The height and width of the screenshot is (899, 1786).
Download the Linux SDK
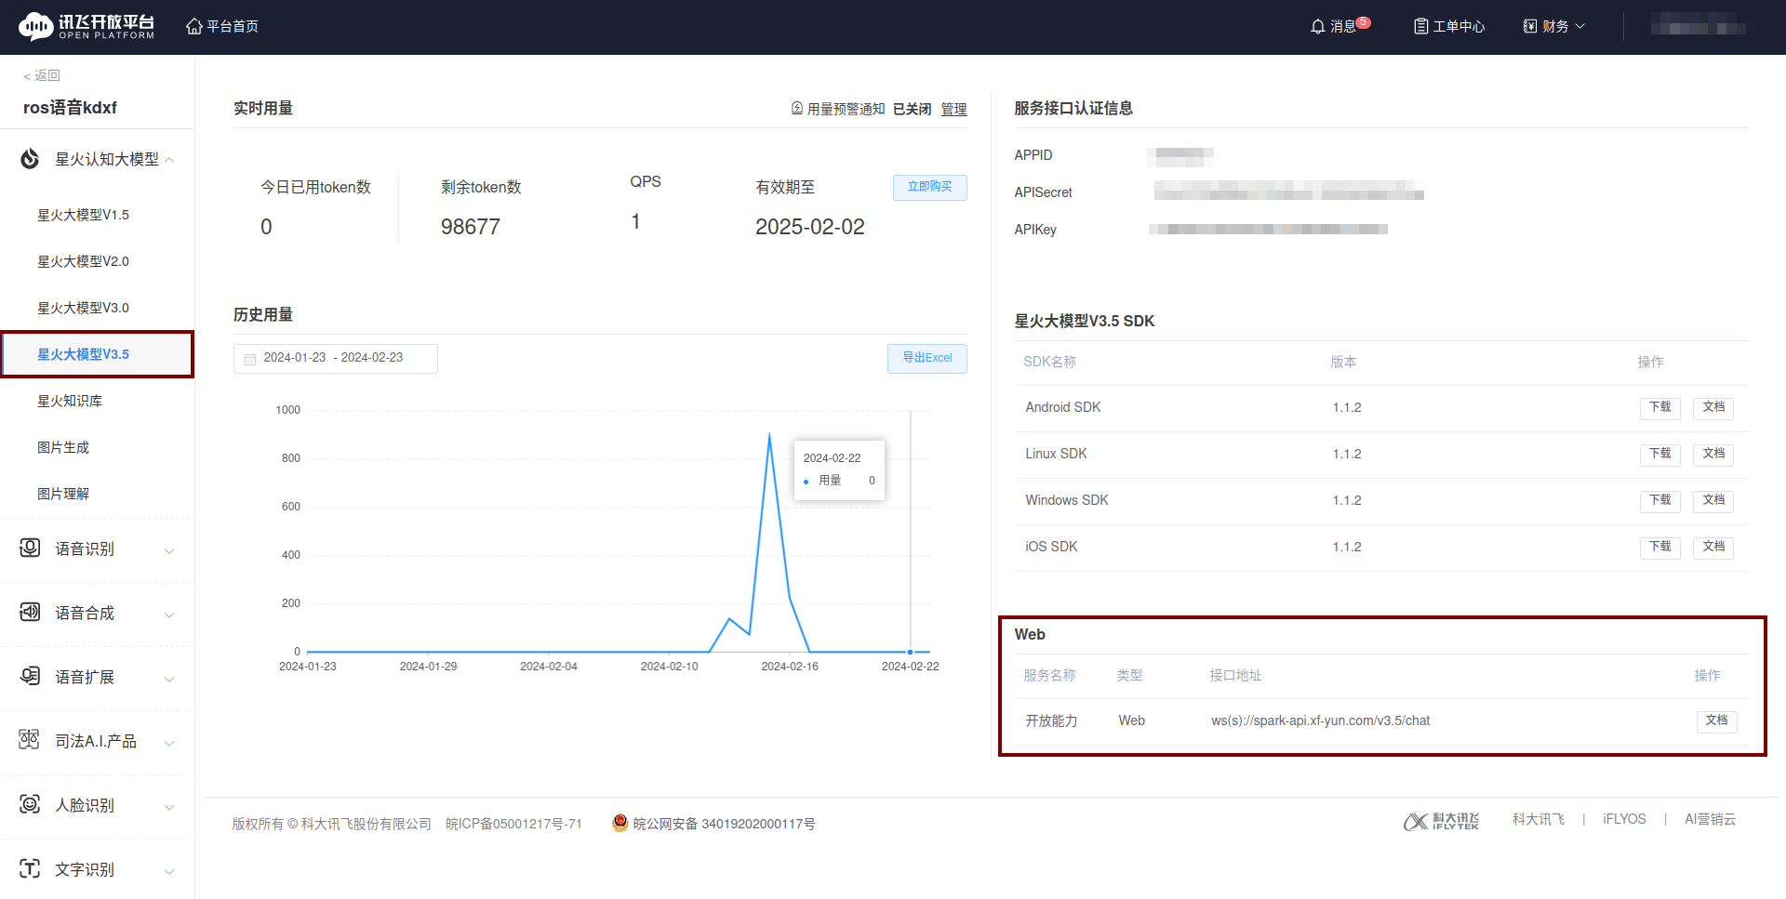click(1659, 454)
